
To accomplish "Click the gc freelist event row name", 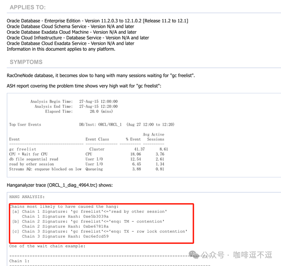I will tap(23, 149).
